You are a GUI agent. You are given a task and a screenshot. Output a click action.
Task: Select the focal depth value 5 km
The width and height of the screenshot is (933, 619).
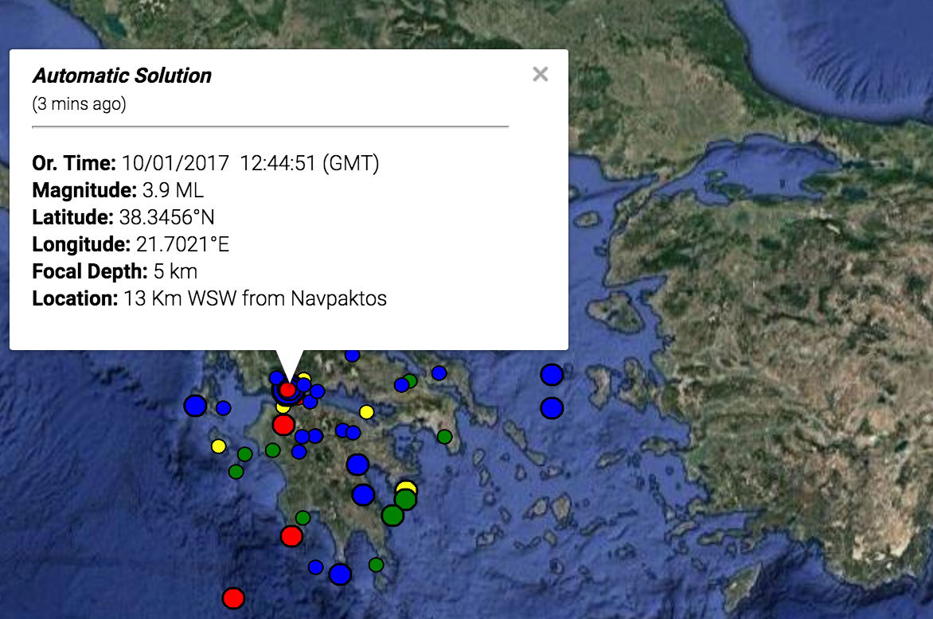(175, 271)
